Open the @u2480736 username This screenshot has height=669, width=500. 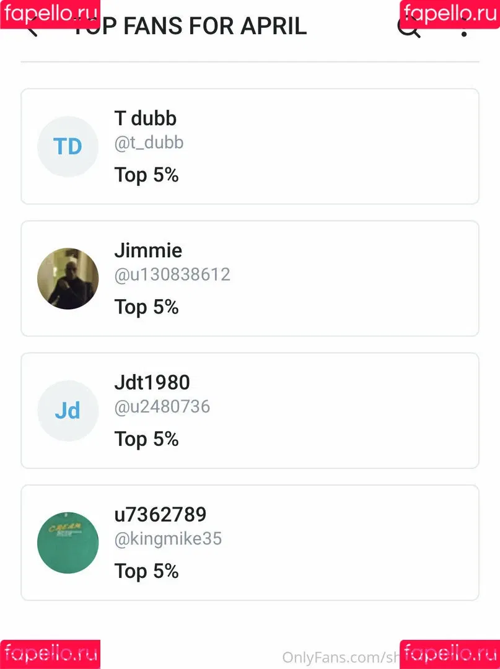point(162,406)
